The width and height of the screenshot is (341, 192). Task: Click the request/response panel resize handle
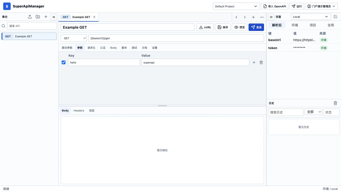162,106
